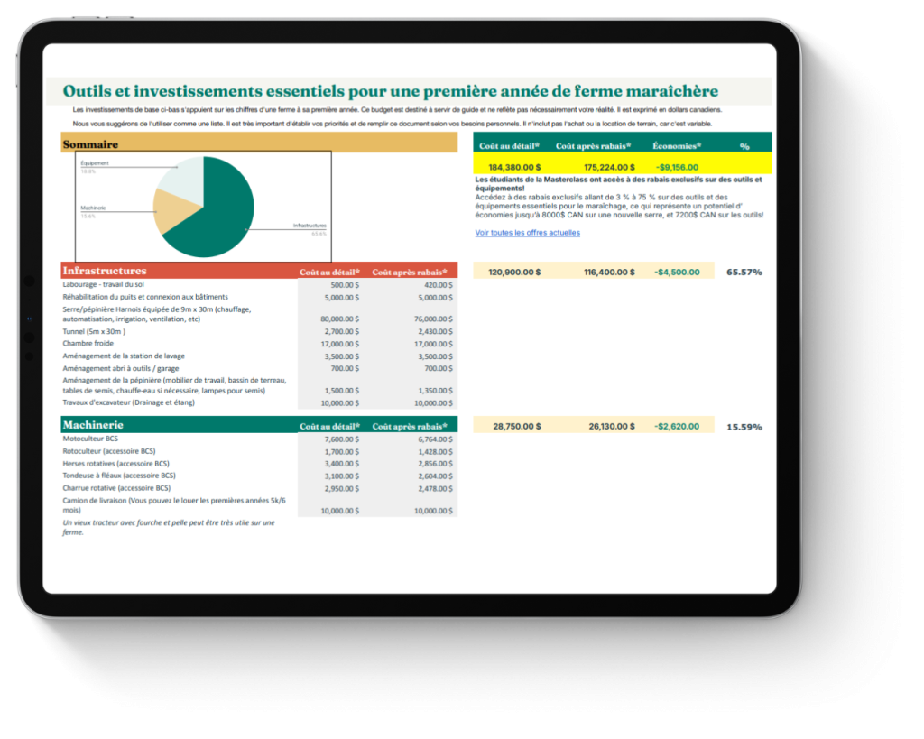
Task: Select the 'Chambre froide' row label
Action: pos(88,344)
